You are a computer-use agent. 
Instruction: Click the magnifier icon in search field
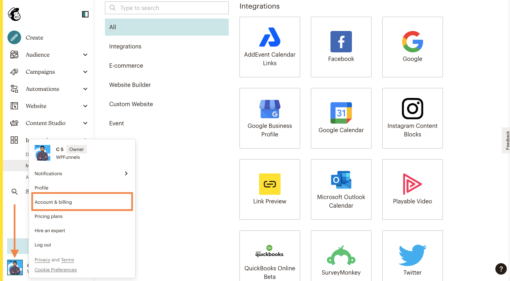pyautogui.click(x=113, y=8)
